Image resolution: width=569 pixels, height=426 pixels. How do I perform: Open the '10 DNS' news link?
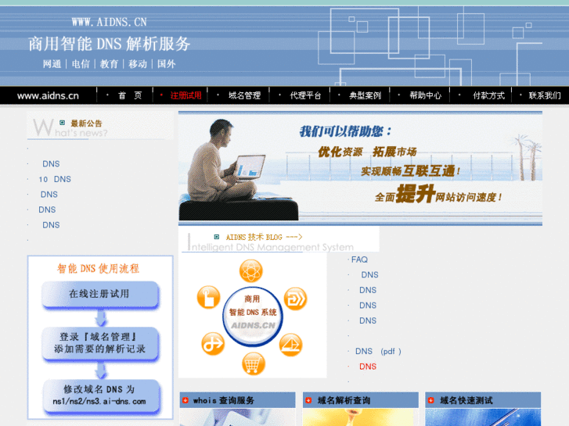pyautogui.click(x=55, y=179)
